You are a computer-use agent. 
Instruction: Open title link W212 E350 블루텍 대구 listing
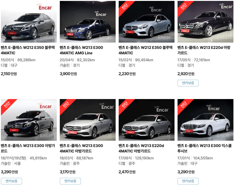pyautogui.click(x=28, y=50)
